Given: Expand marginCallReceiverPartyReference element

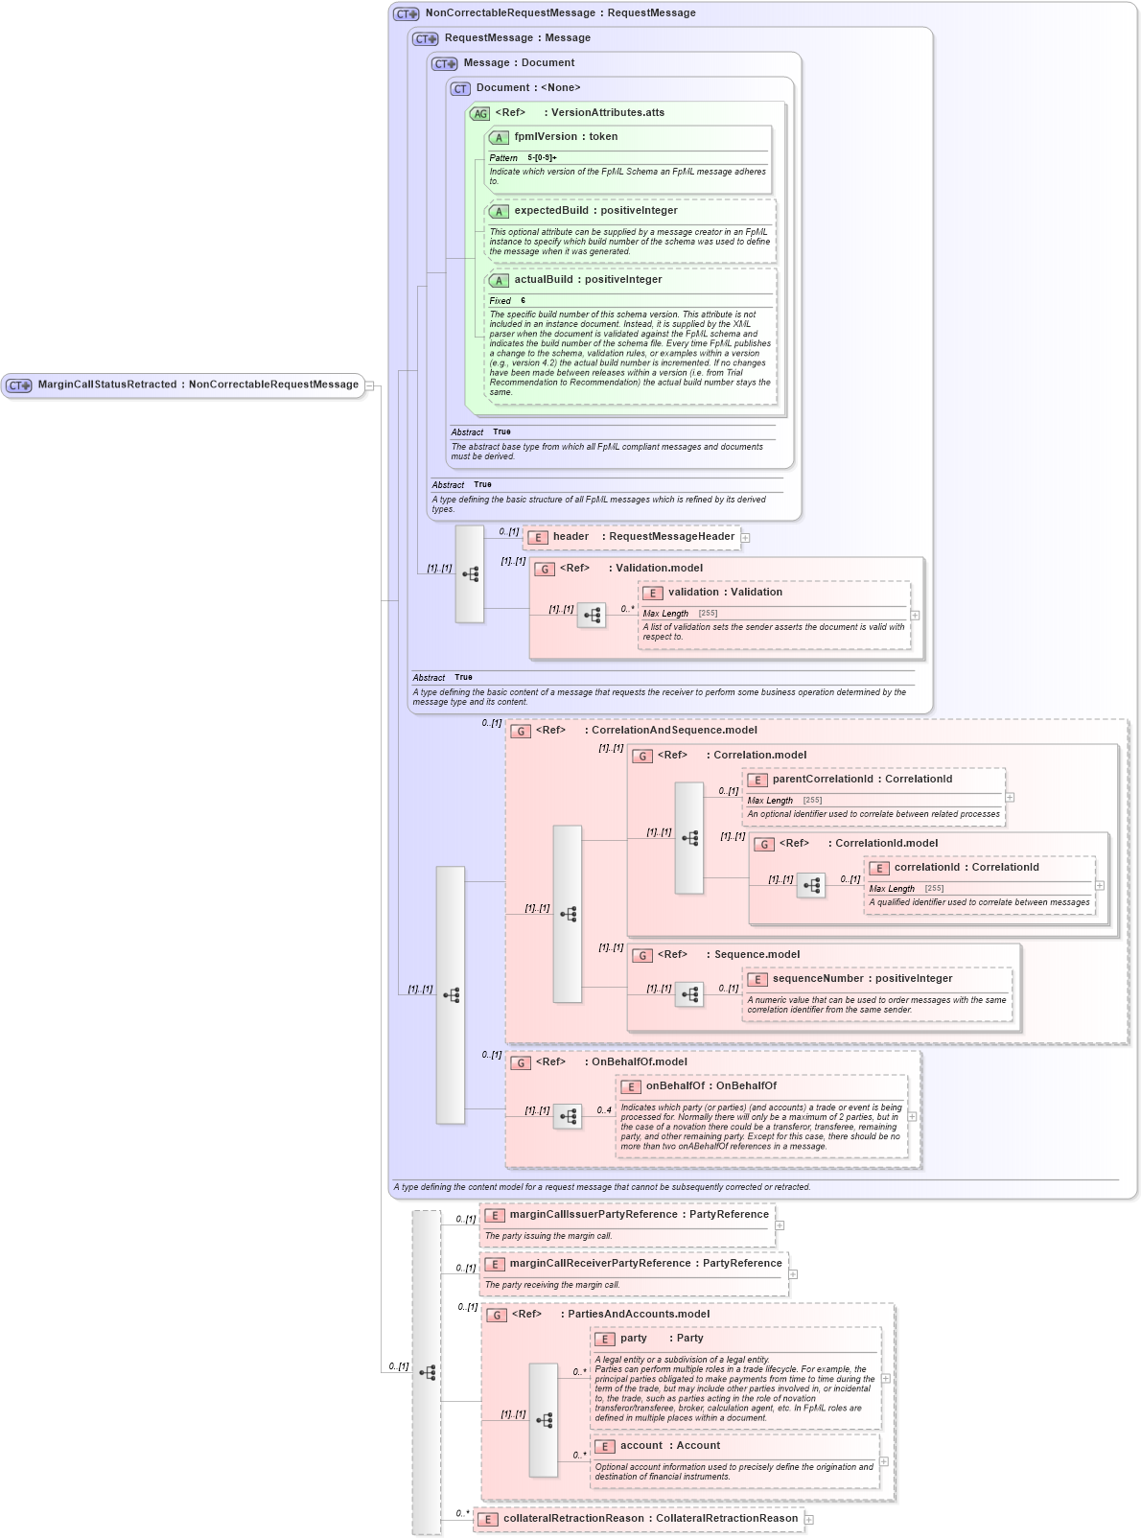Looking at the screenshot, I should (x=793, y=1274).
